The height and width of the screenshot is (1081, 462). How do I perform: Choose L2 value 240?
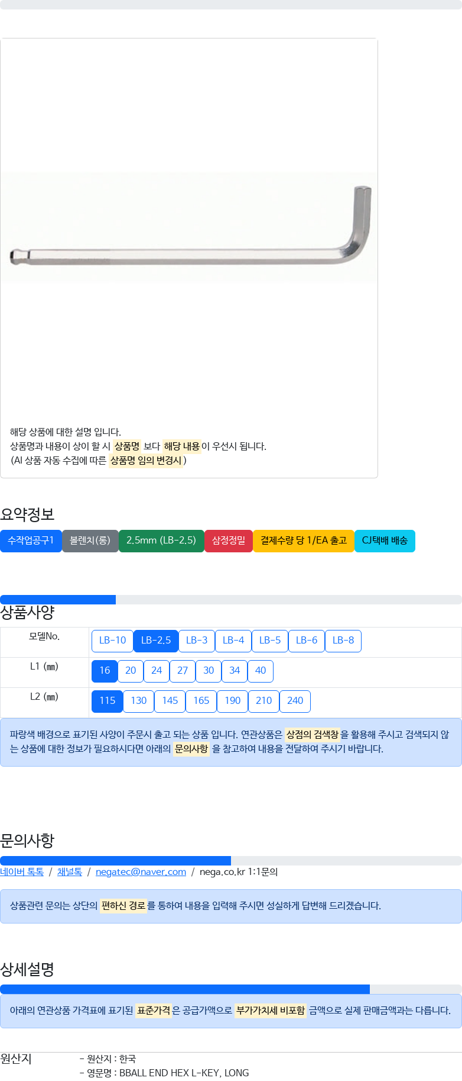click(x=295, y=701)
